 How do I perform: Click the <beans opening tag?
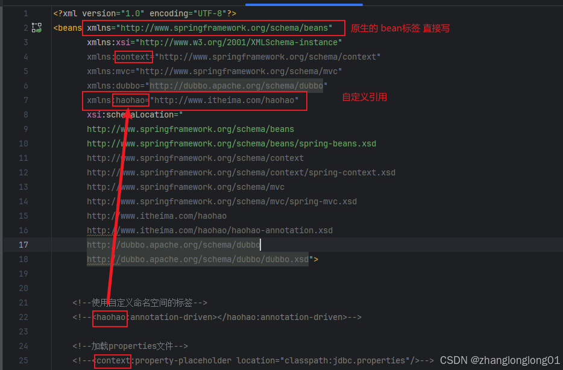coord(68,28)
